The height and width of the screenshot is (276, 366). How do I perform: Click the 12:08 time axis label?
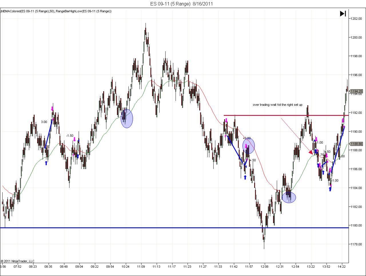265,267
